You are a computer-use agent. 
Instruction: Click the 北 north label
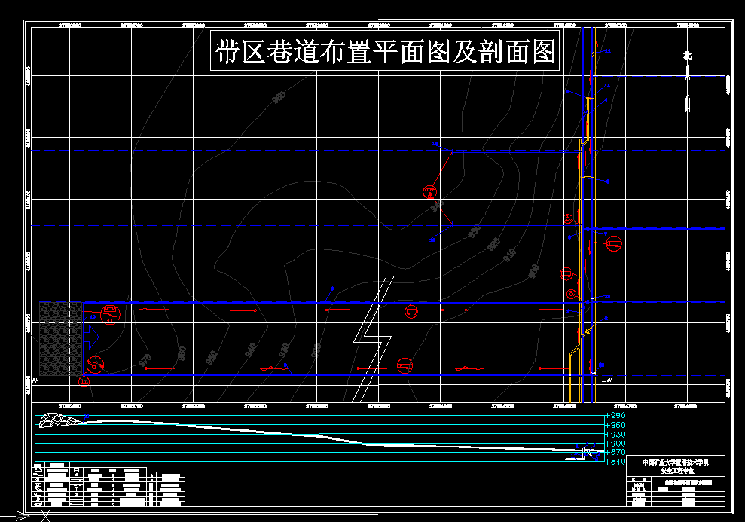pos(688,56)
